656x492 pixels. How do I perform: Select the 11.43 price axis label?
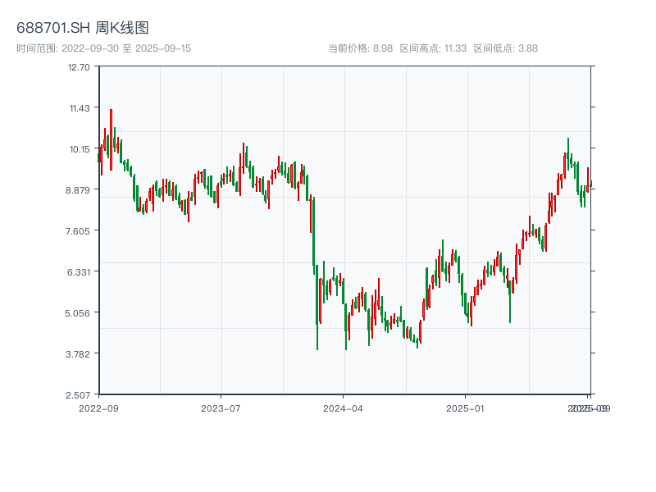coord(80,107)
